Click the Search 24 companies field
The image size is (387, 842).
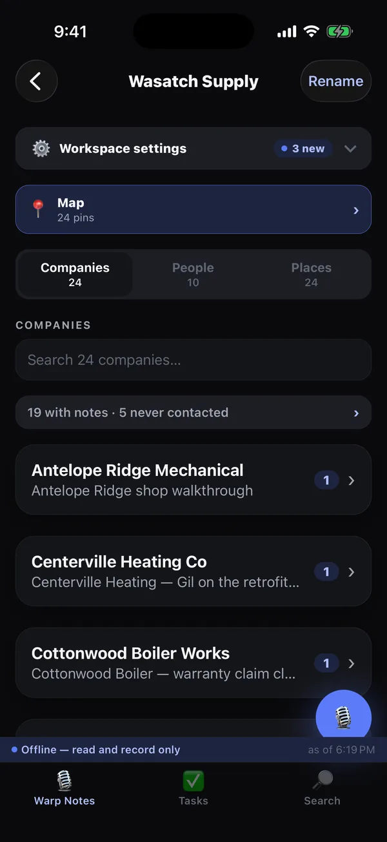pos(193,360)
